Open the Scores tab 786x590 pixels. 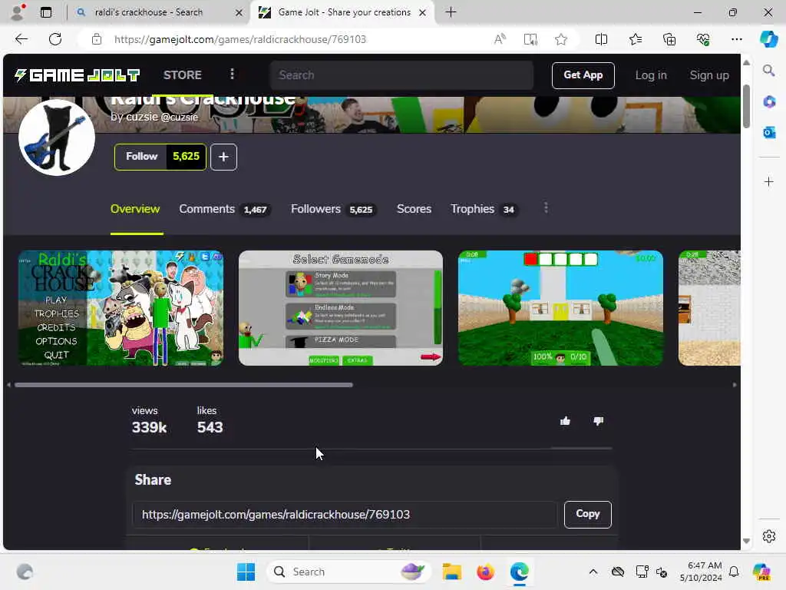pos(414,209)
